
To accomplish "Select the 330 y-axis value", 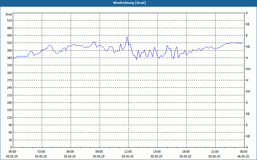I will pyautogui.click(x=10, y=65).
